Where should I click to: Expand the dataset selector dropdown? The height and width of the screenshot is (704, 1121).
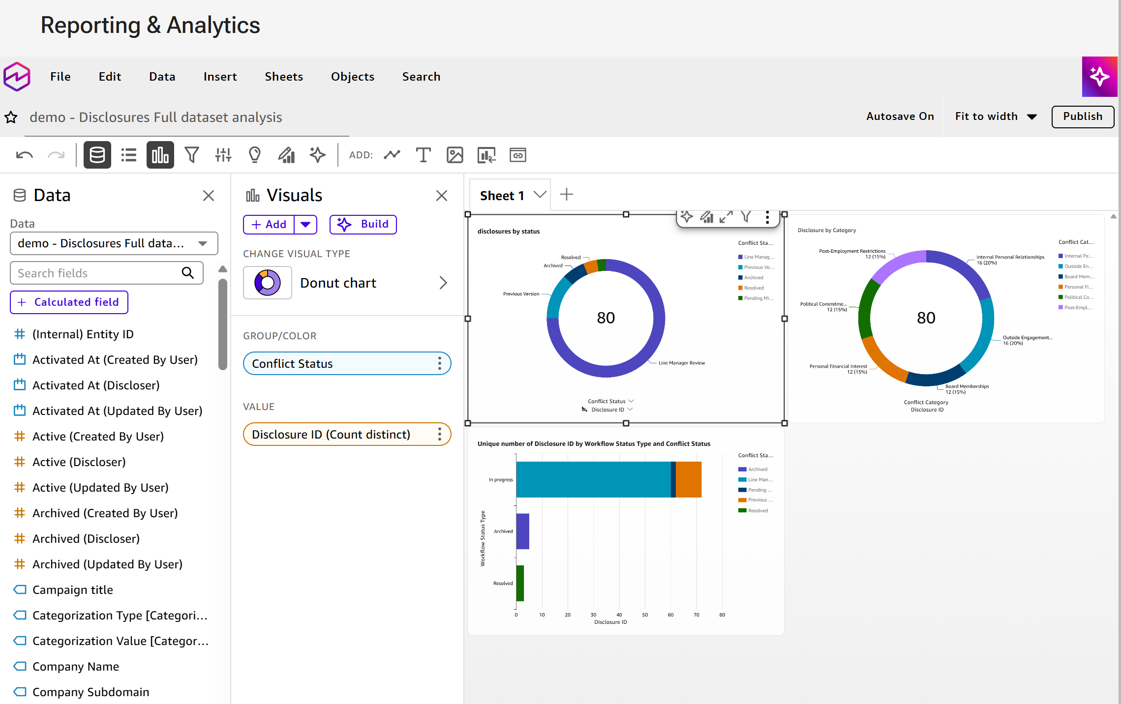114,243
